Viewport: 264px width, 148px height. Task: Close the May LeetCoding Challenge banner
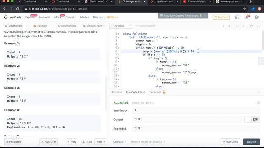coord(205,16)
